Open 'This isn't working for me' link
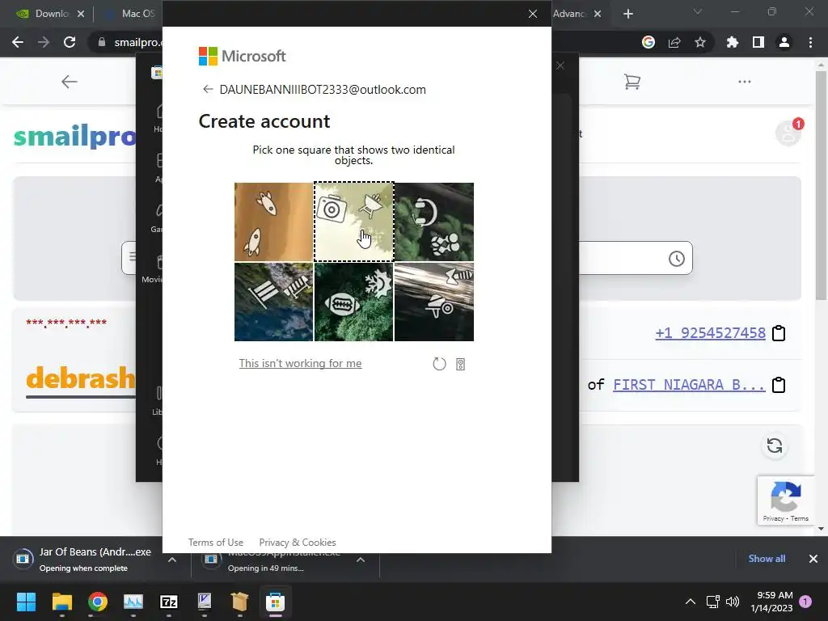 (301, 363)
